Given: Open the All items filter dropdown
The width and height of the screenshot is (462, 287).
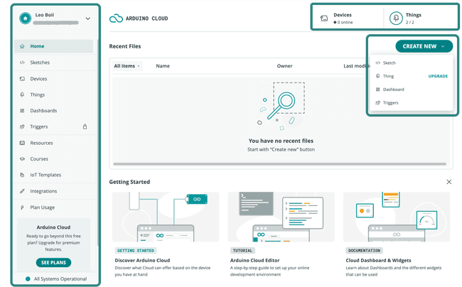Looking at the screenshot, I should [127, 66].
